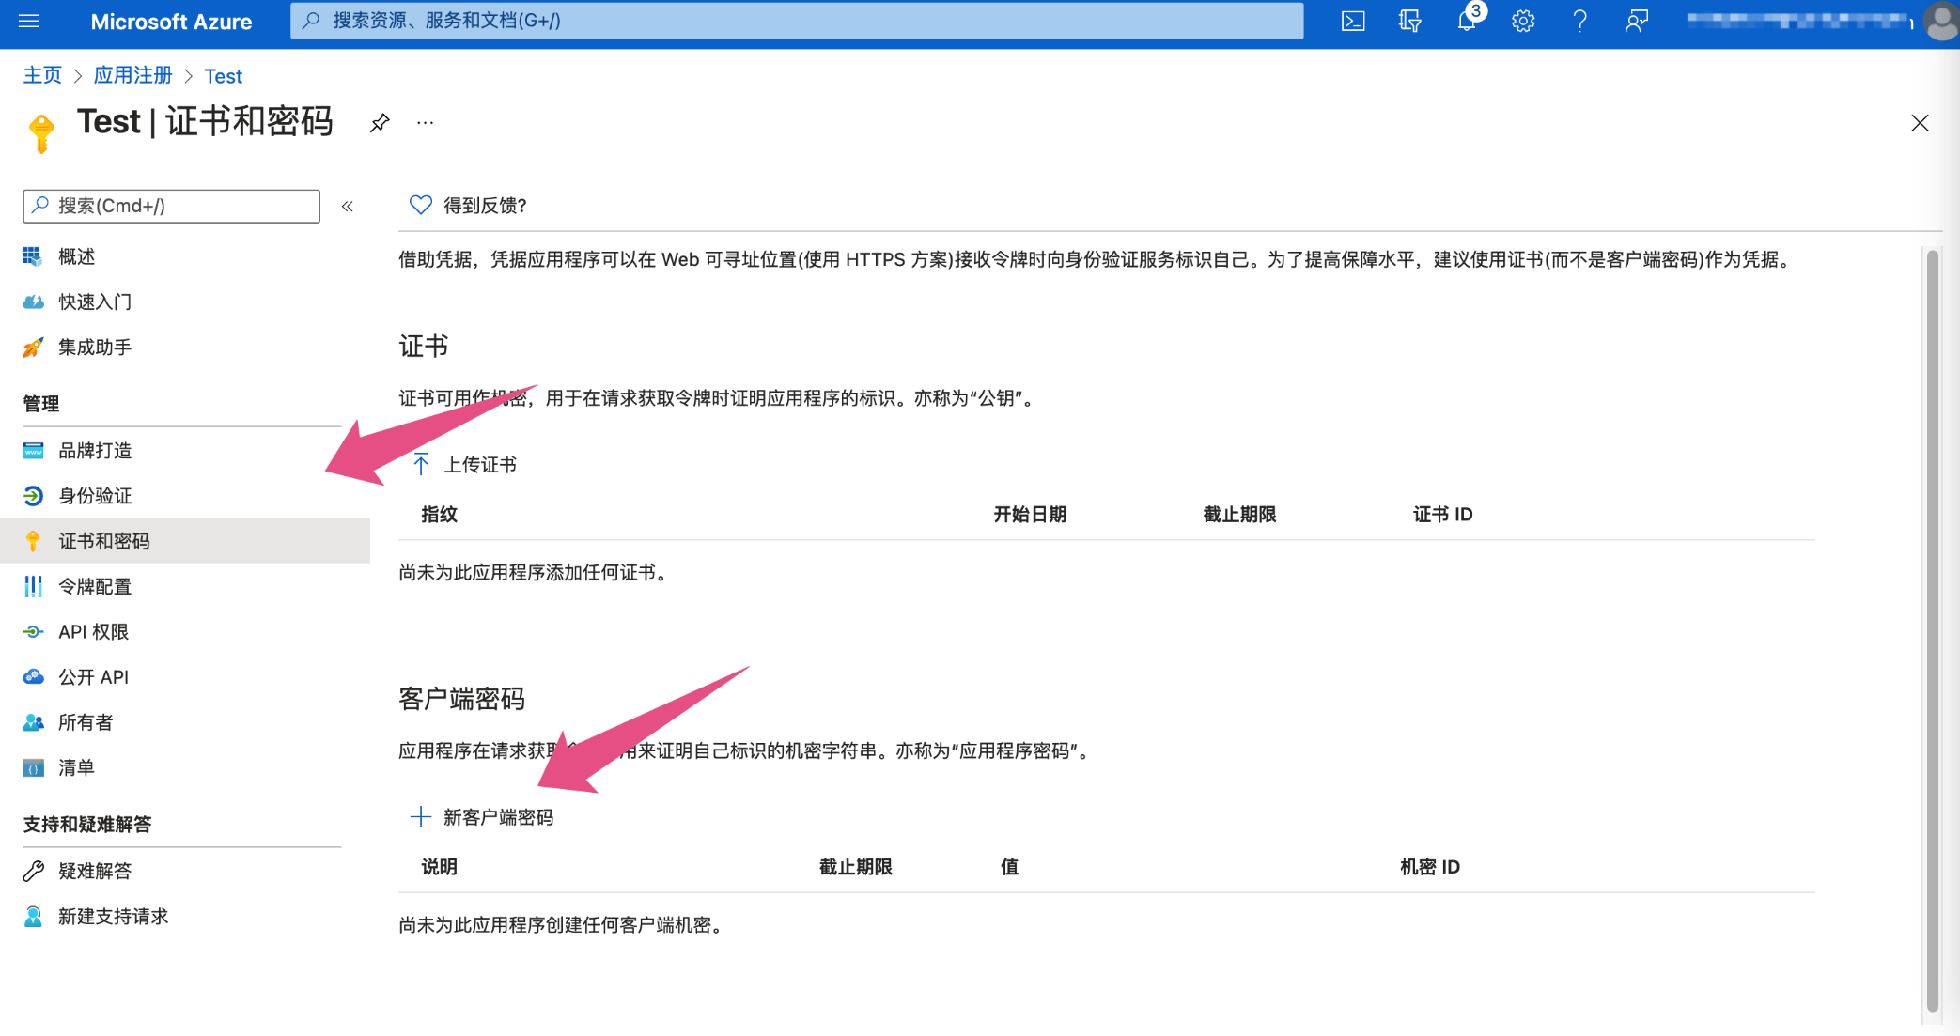Open the feedback person icon
This screenshot has height=1036, width=1960.
[1636, 21]
